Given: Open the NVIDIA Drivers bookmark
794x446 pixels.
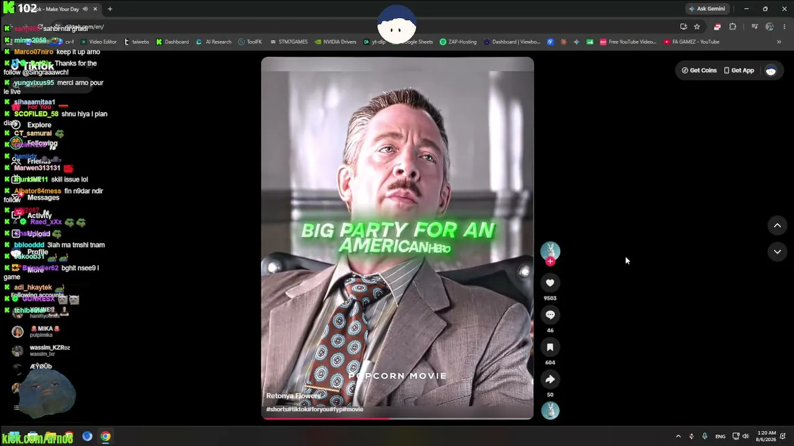Looking at the screenshot, I should coord(336,42).
